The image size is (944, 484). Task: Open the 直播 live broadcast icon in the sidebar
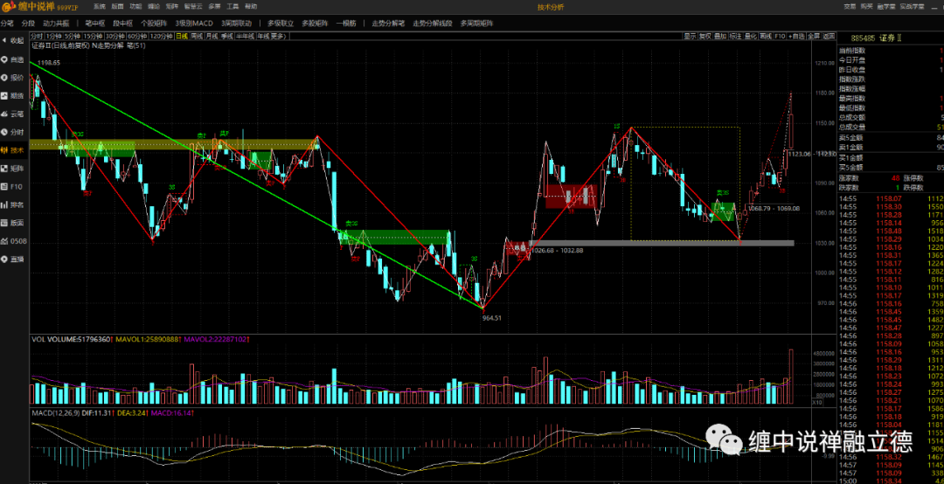(x=4, y=259)
